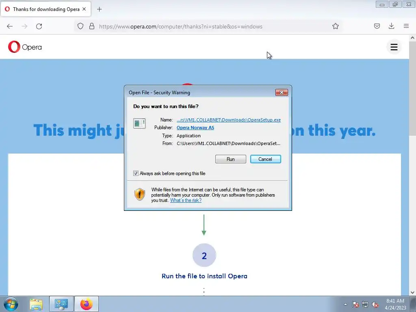Click 'Run the file to install Opera' text
The image size is (416, 312).
click(204, 276)
